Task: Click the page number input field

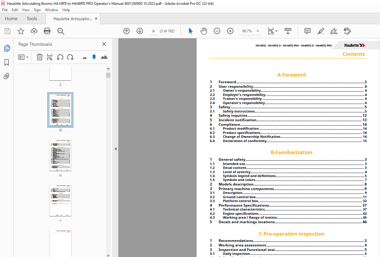Action: 153,31
